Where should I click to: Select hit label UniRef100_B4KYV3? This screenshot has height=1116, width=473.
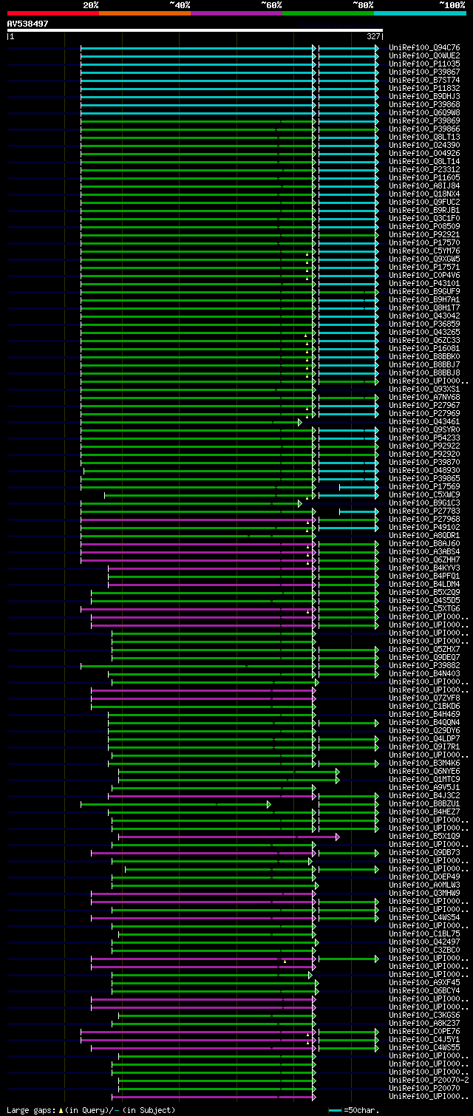pyautogui.click(x=424, y=568)
